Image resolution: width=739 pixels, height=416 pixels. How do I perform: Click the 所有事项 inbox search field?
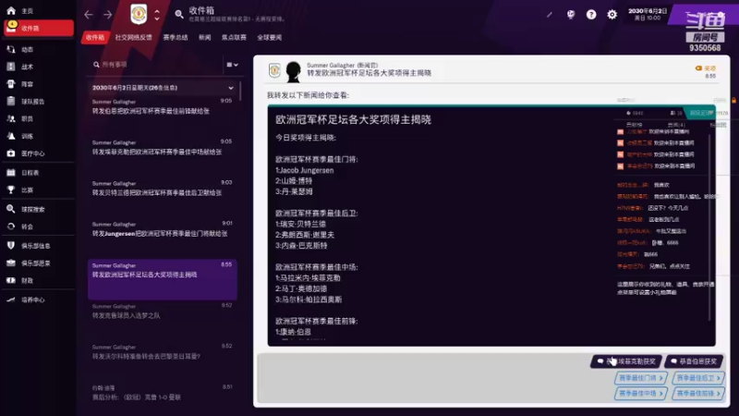click(x=155, y=65)
